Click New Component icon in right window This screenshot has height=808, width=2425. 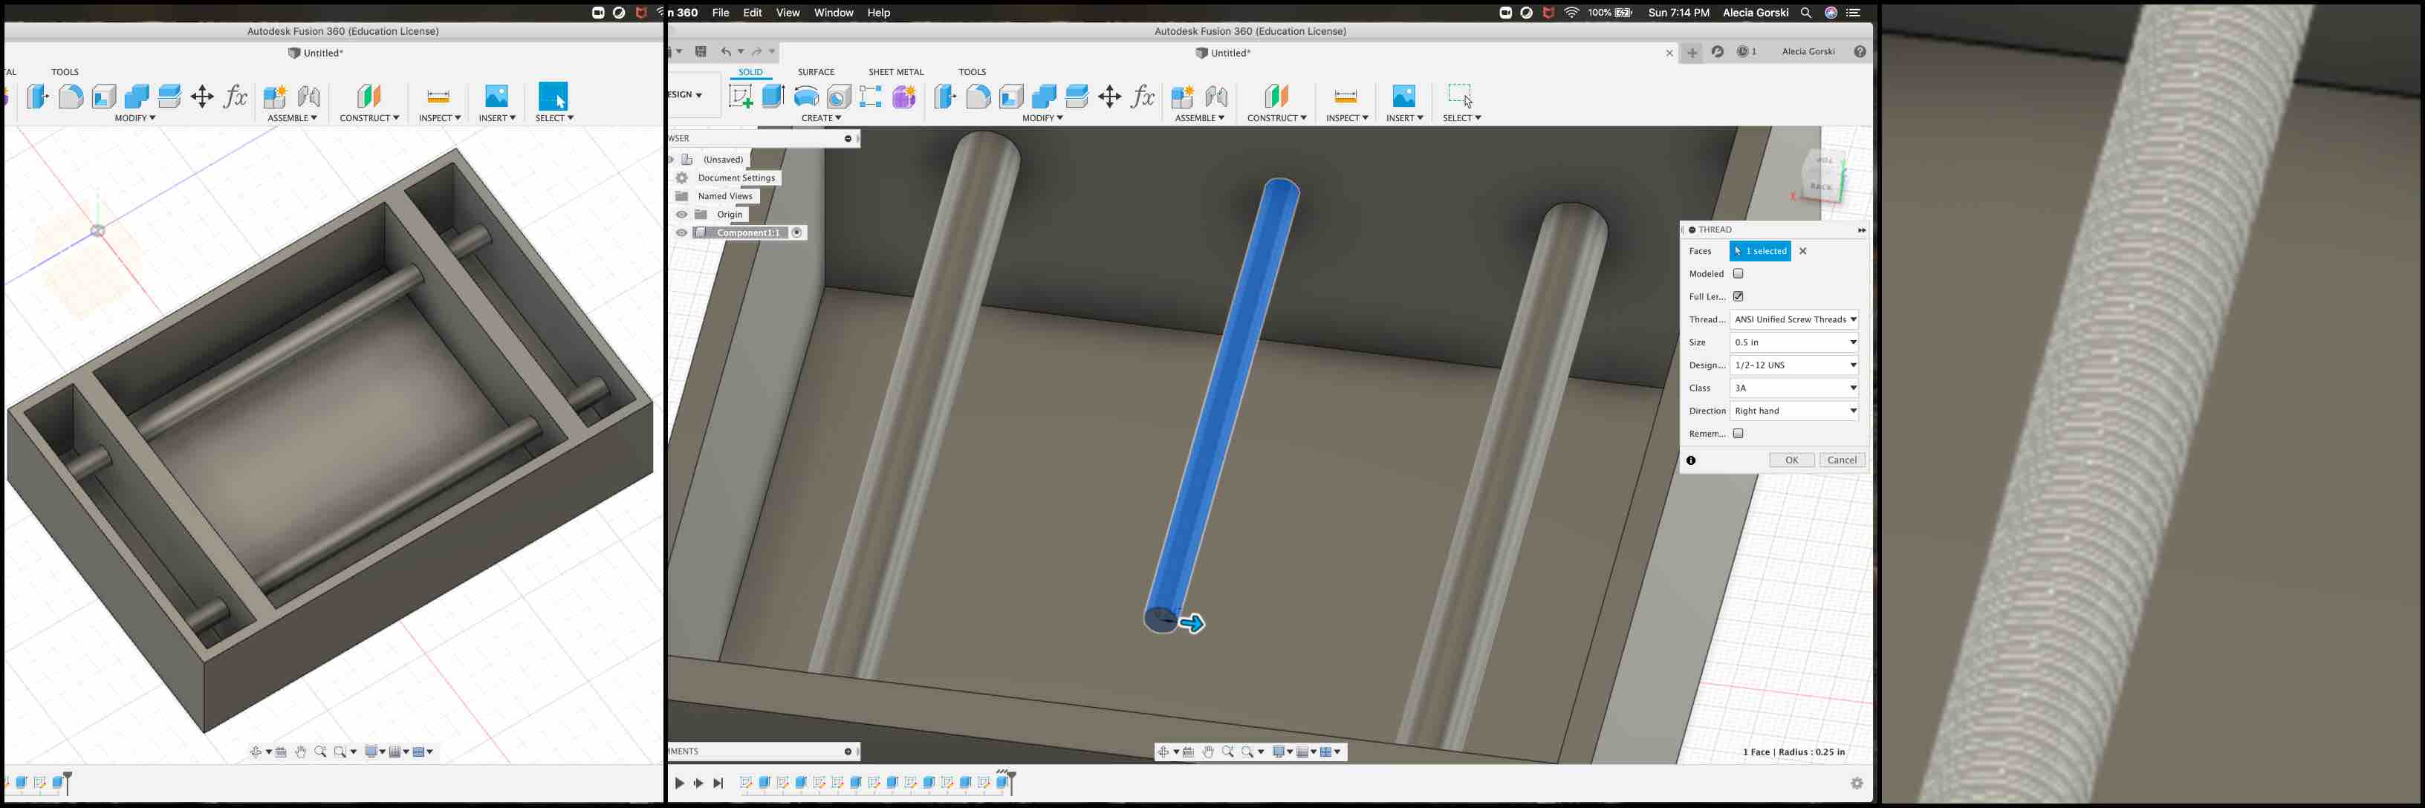coord(1182,96)
